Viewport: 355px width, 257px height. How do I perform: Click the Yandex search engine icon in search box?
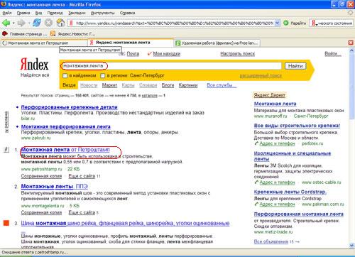(x=313, y=23)
